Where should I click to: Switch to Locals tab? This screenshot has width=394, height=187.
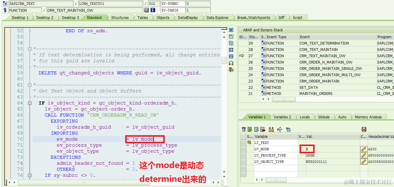click(305, 117)
